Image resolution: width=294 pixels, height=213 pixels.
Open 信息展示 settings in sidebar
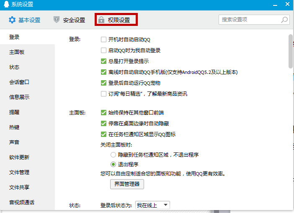(x=27, y=97)
